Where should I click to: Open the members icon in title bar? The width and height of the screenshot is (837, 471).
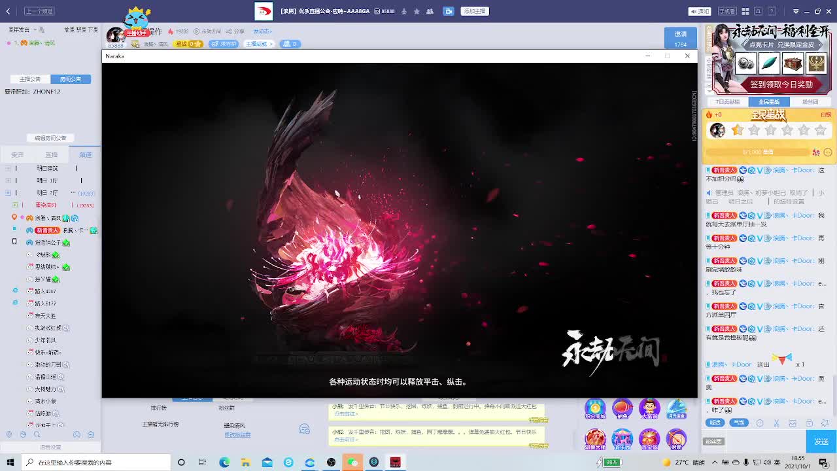[430, 11]
